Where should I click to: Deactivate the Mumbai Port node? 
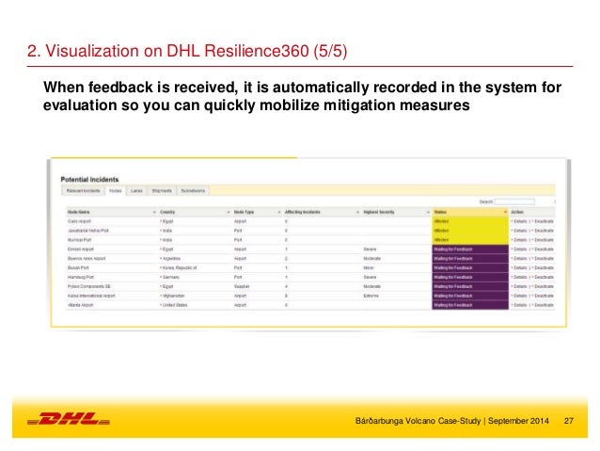point(543,240)
